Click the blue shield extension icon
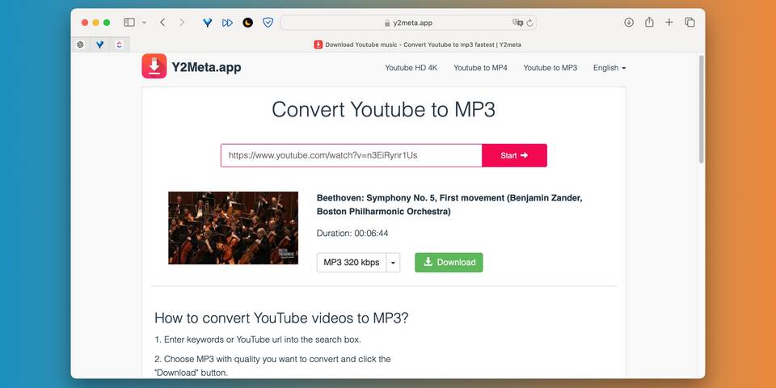776x388 pixels. [x=268, y=23]
